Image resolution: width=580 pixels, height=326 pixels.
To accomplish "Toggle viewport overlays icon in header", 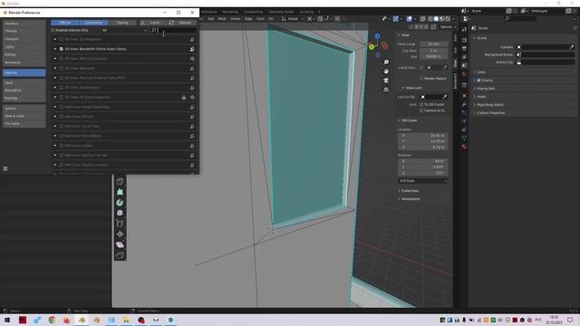I will click(409, 18).
